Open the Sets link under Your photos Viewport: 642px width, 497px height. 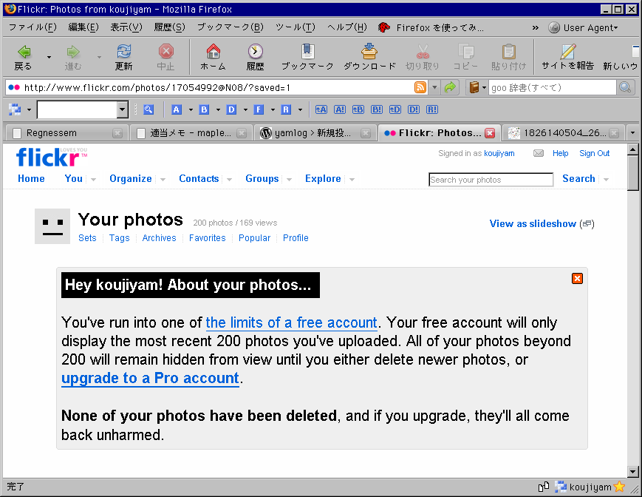pyautogui.click(x=87, y=238)
